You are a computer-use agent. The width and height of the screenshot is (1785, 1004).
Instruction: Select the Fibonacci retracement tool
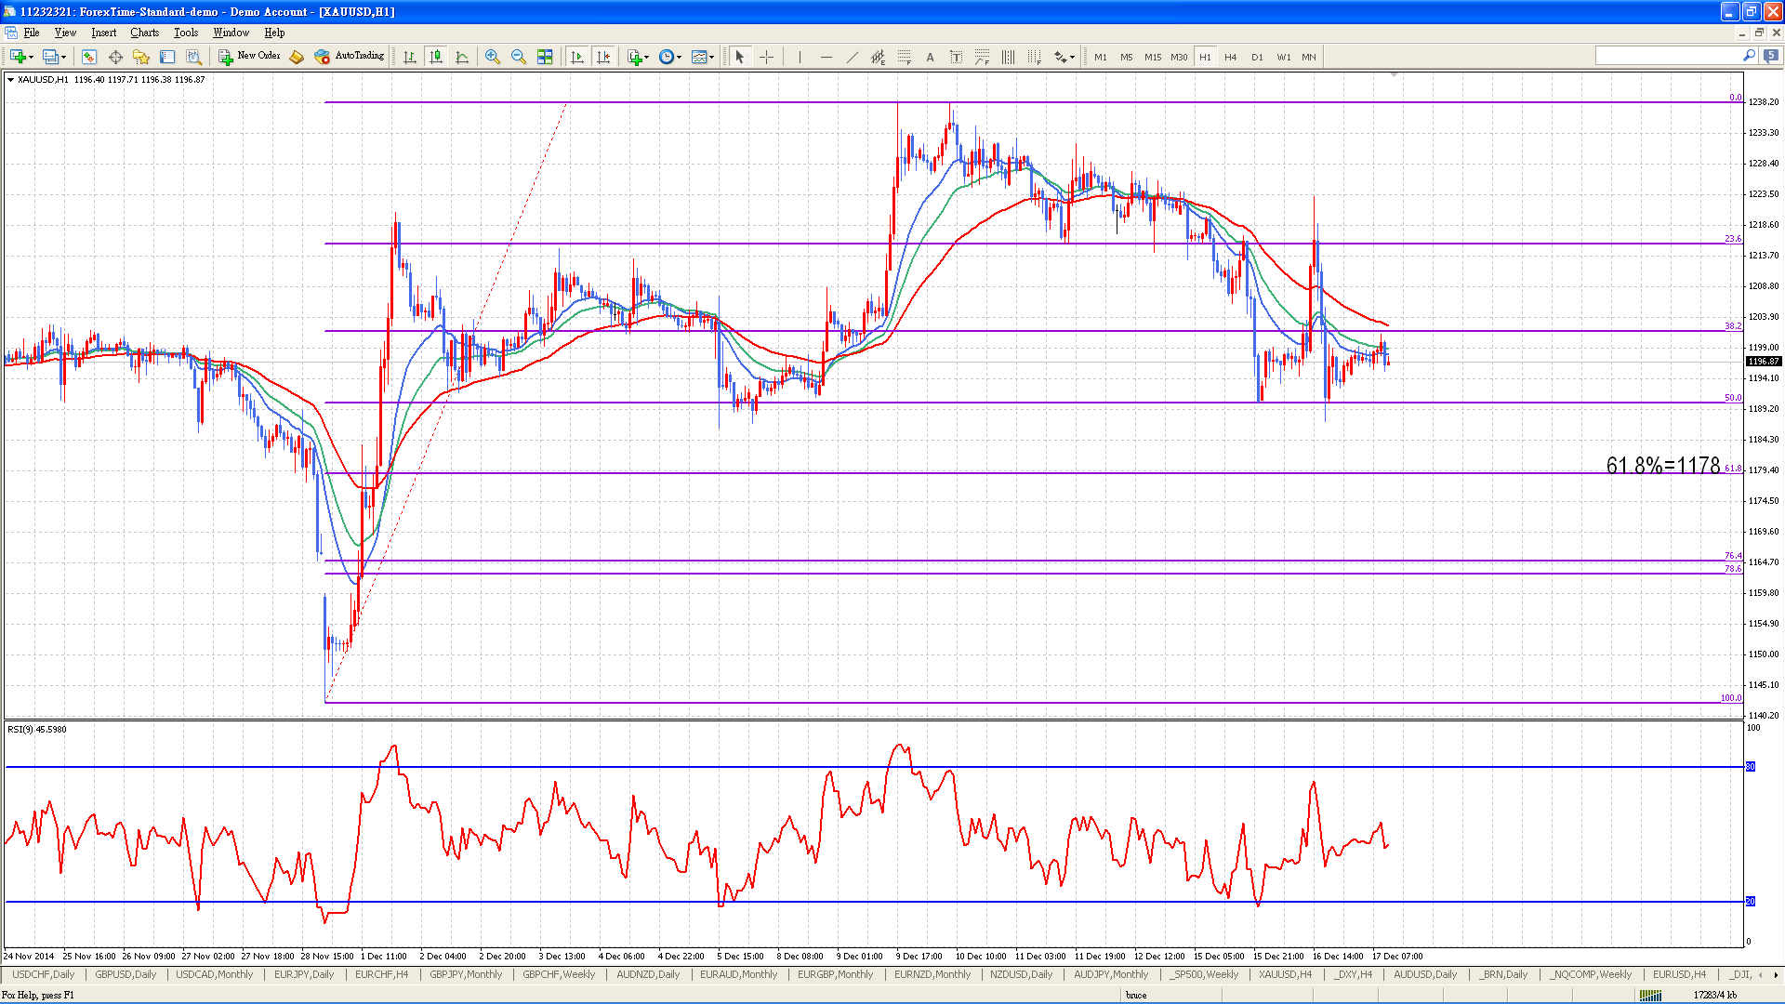(x=904, y=57)
